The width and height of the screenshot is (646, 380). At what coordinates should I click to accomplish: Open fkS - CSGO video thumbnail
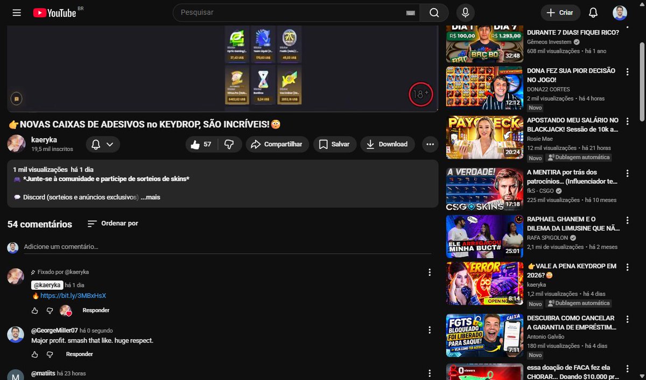484,189
